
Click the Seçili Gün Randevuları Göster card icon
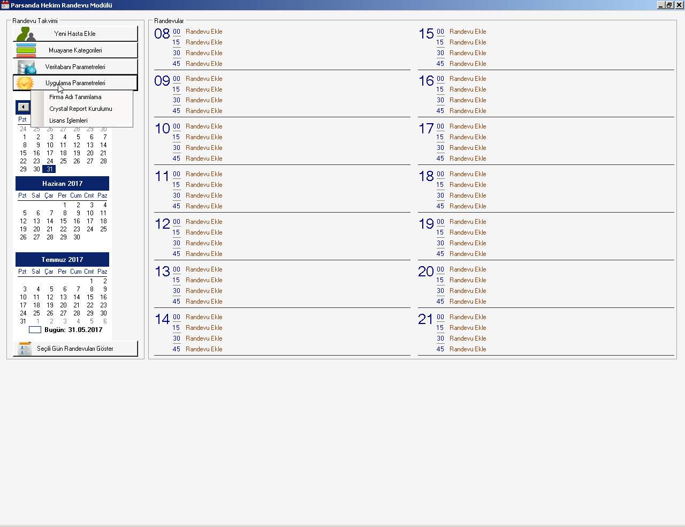(25, 349)
